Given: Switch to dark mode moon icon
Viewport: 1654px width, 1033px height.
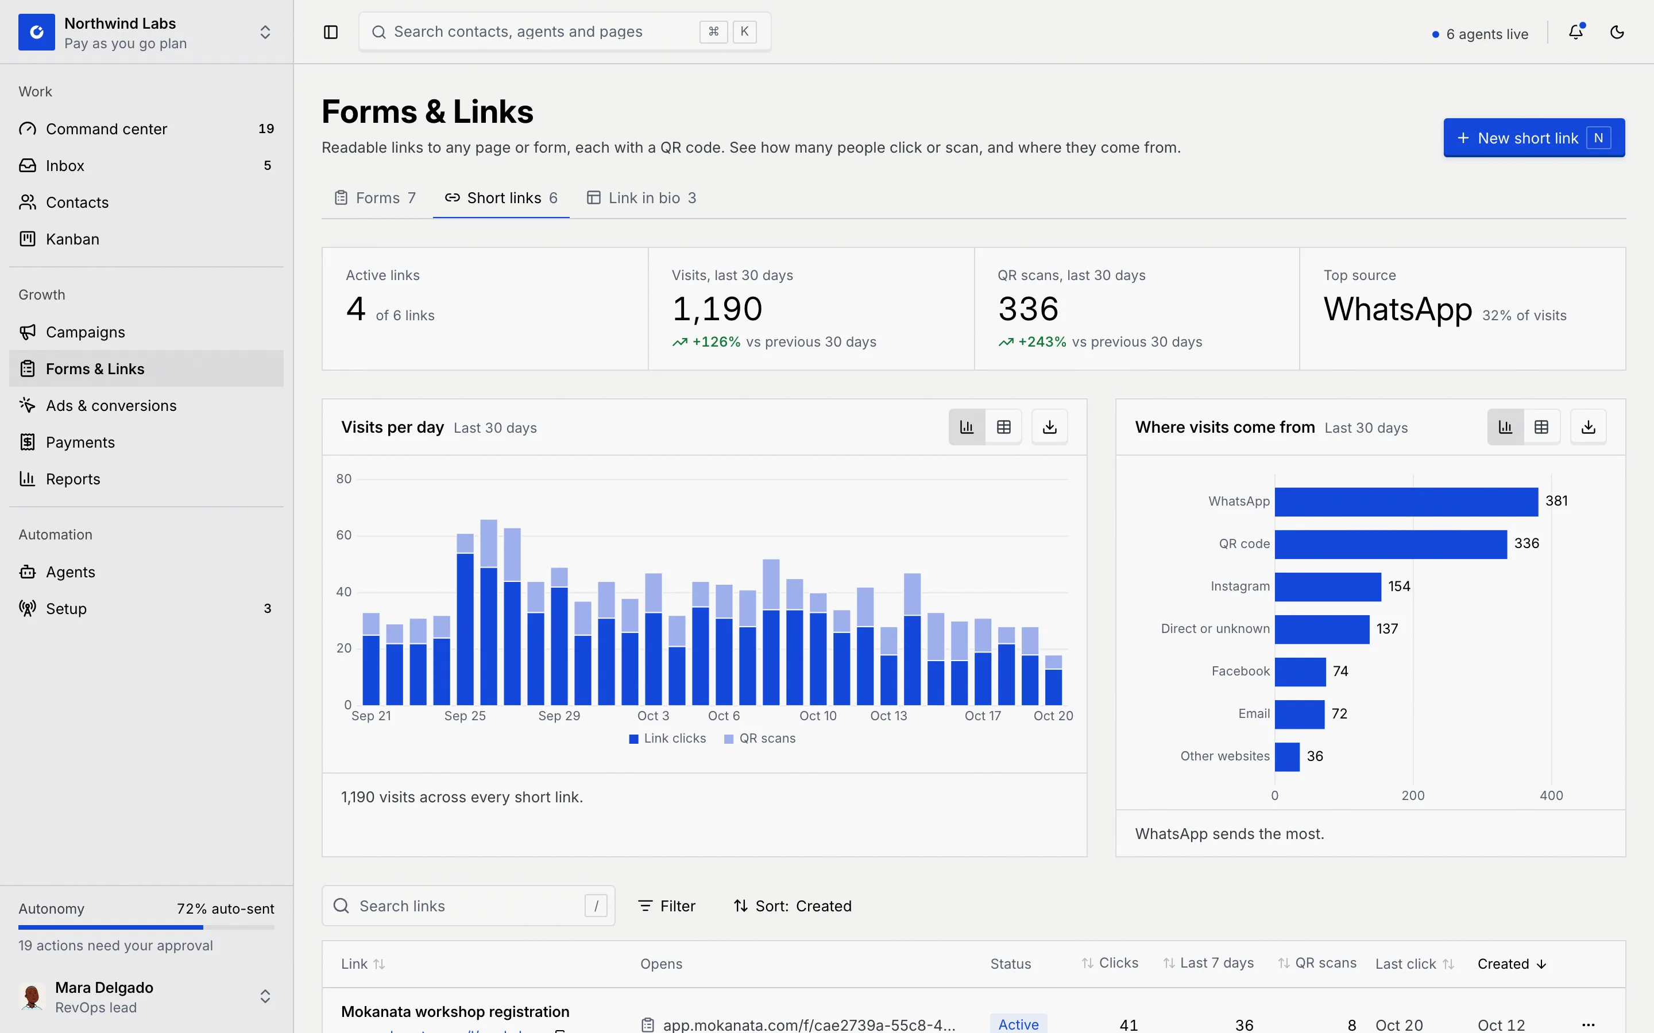Looking at the screenshot, I should 1617,32.
